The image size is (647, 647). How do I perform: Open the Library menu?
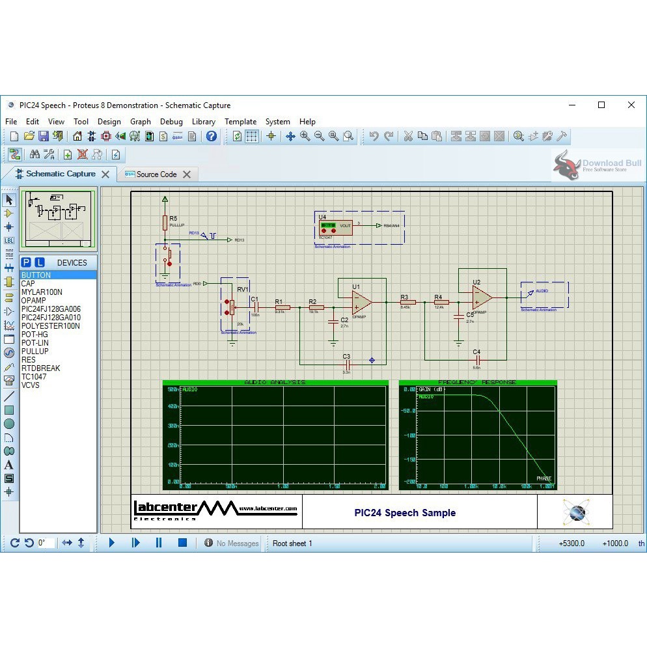point(203,122)
